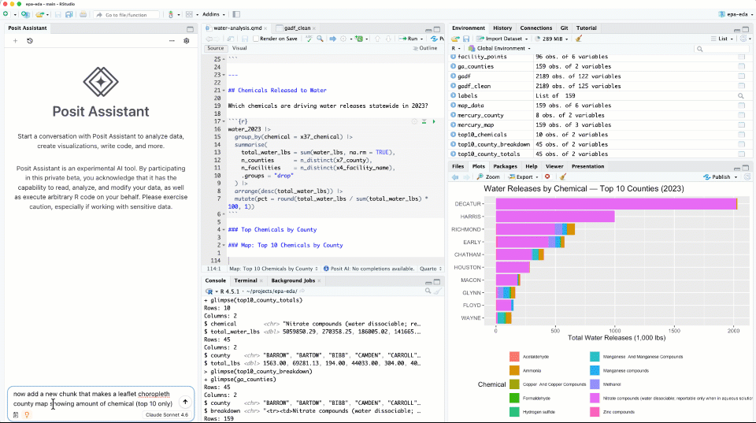Clear all plots with broom icon
756x423 pixels.
point(562,177)
